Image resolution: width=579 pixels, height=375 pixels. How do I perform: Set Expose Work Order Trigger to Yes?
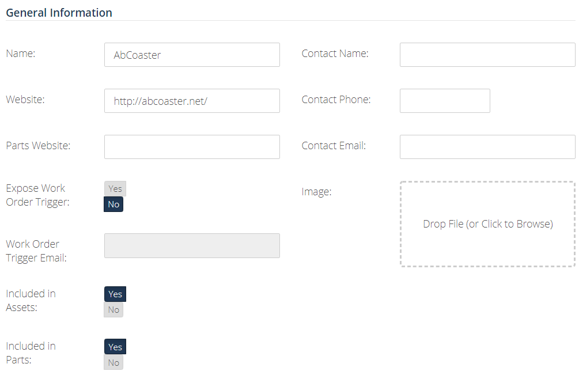[115, 188]
